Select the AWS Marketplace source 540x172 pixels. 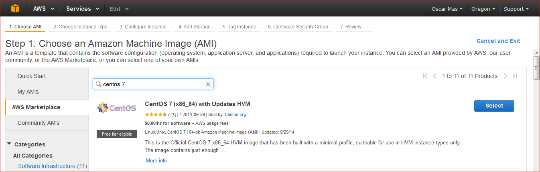click(x=47, y=107)
